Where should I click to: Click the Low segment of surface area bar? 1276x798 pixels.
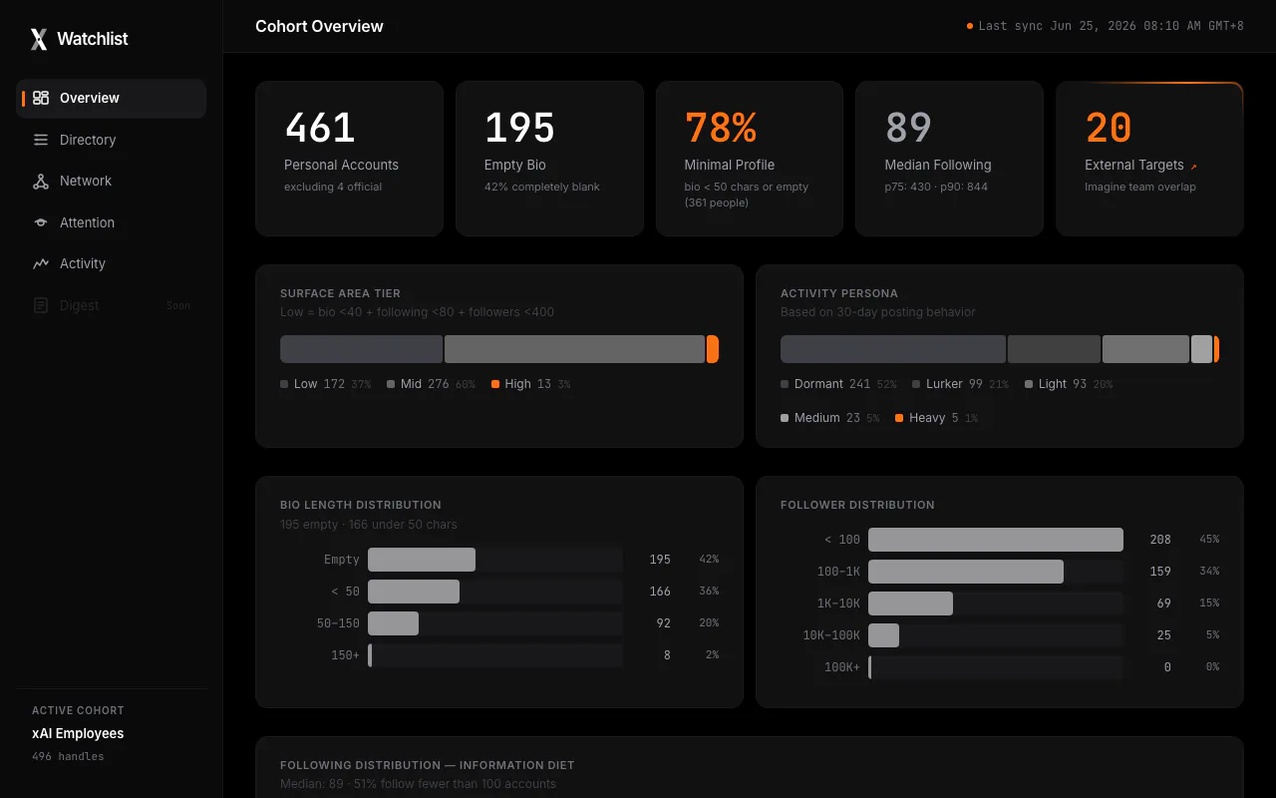coord(361,349)
